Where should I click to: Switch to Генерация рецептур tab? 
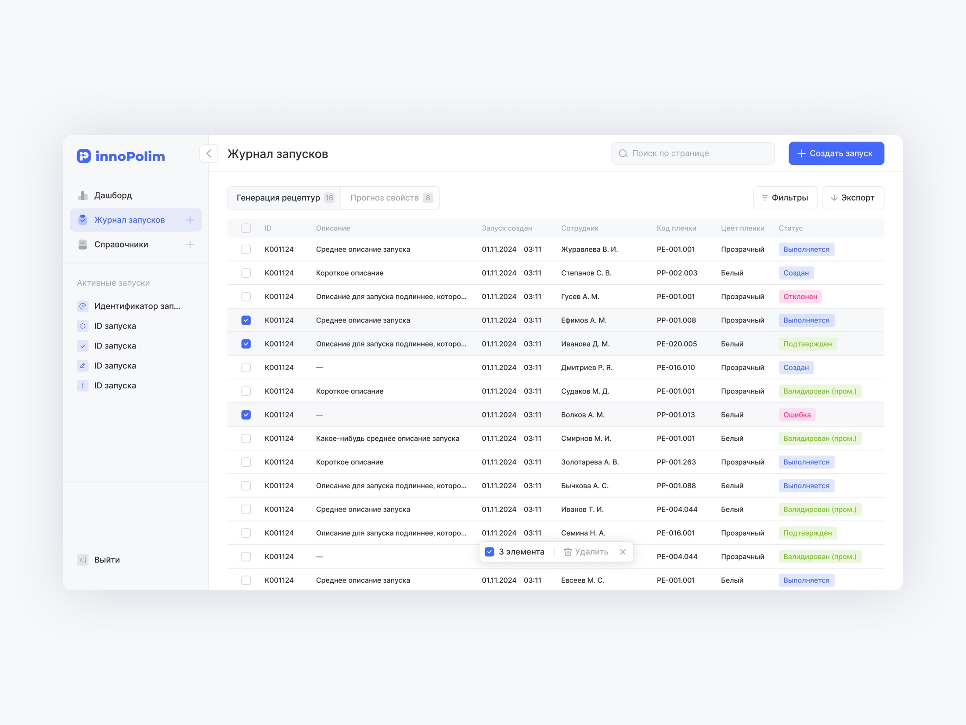(285, 198)
